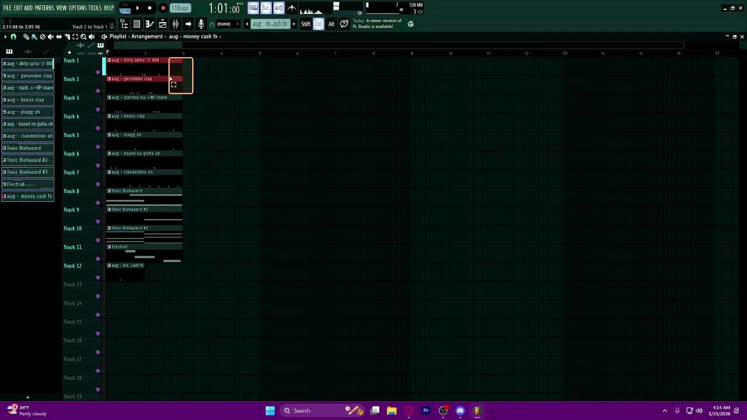Open Discord from the taskbar
Image resolution: width=747 pixels, height=420 pixels.
coord(460,411)
